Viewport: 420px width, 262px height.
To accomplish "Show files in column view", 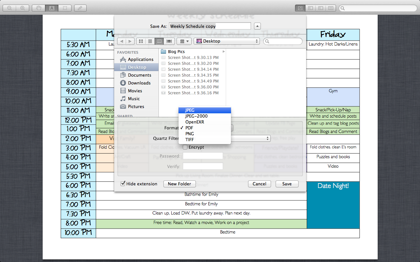I will [x=159, y=41].
